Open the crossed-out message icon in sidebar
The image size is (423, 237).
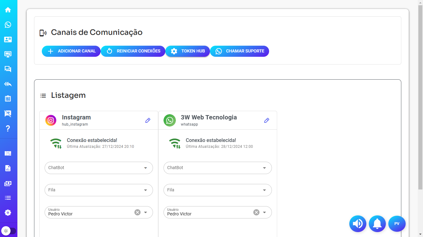click(8, 114)
